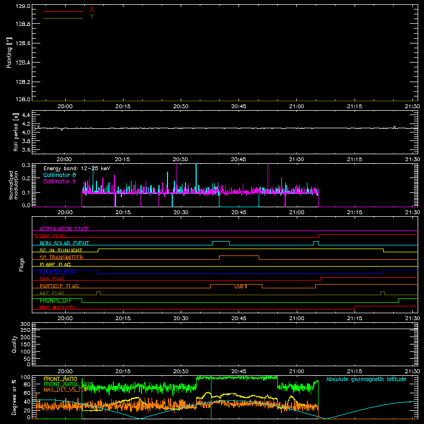This screenshot has width=424, height=424.
Task: Click the 'Degrees or %' axis title
Action: click(14, 397)
